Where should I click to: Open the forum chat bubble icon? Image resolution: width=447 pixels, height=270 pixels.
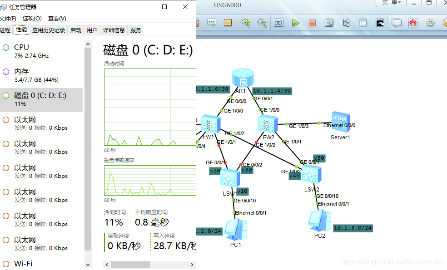(397, 23)
